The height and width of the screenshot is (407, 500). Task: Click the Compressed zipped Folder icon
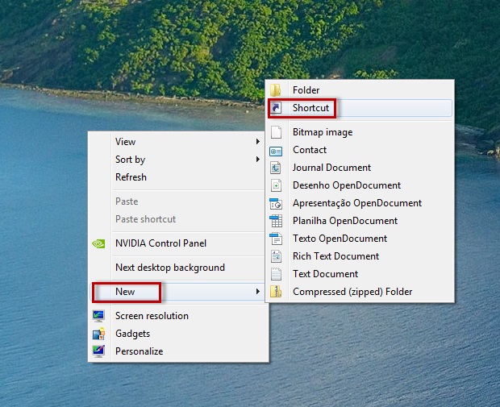pos(276,292)
